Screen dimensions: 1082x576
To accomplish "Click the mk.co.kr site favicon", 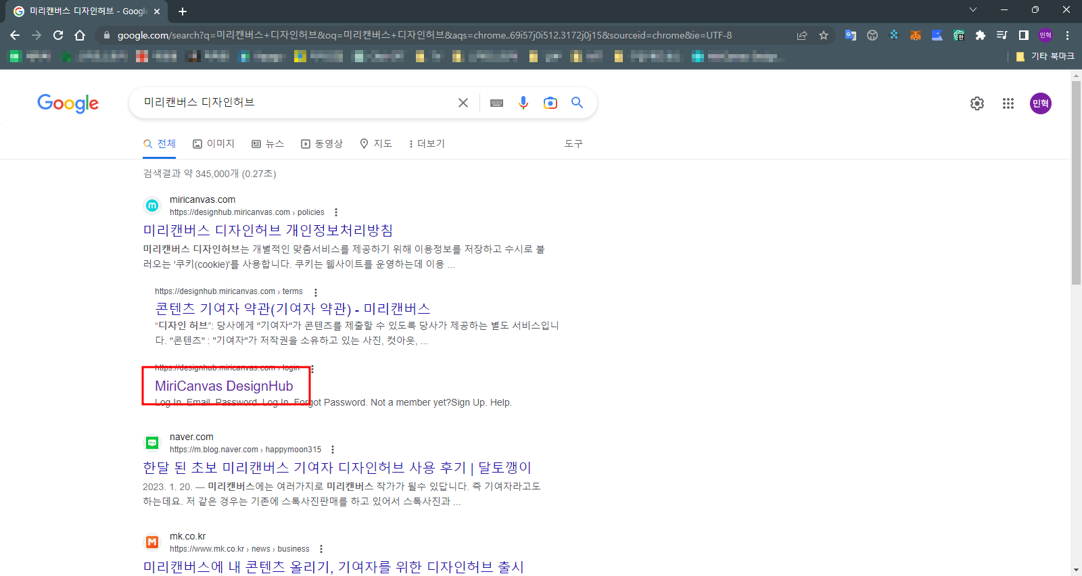I will [x=152, y=542].
